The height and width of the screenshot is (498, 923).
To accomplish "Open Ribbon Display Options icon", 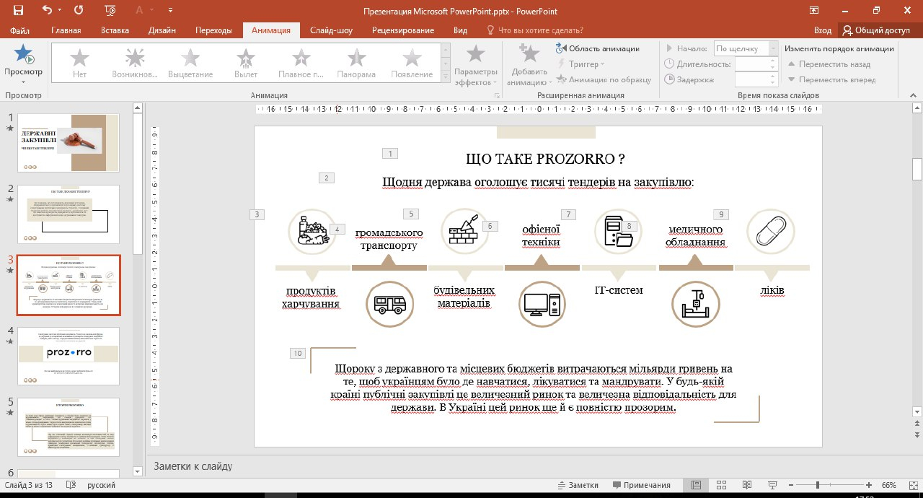I will 814,11.
